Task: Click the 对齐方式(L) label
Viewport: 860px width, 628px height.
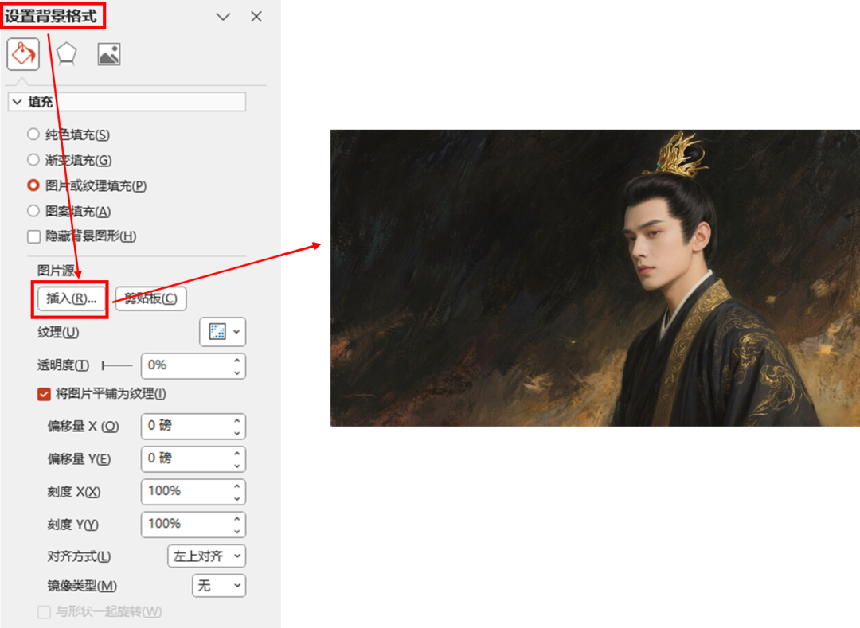Action: [79, 556]
